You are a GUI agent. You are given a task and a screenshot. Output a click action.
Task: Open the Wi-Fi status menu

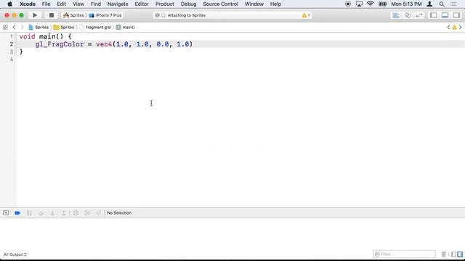click(371, 4)
